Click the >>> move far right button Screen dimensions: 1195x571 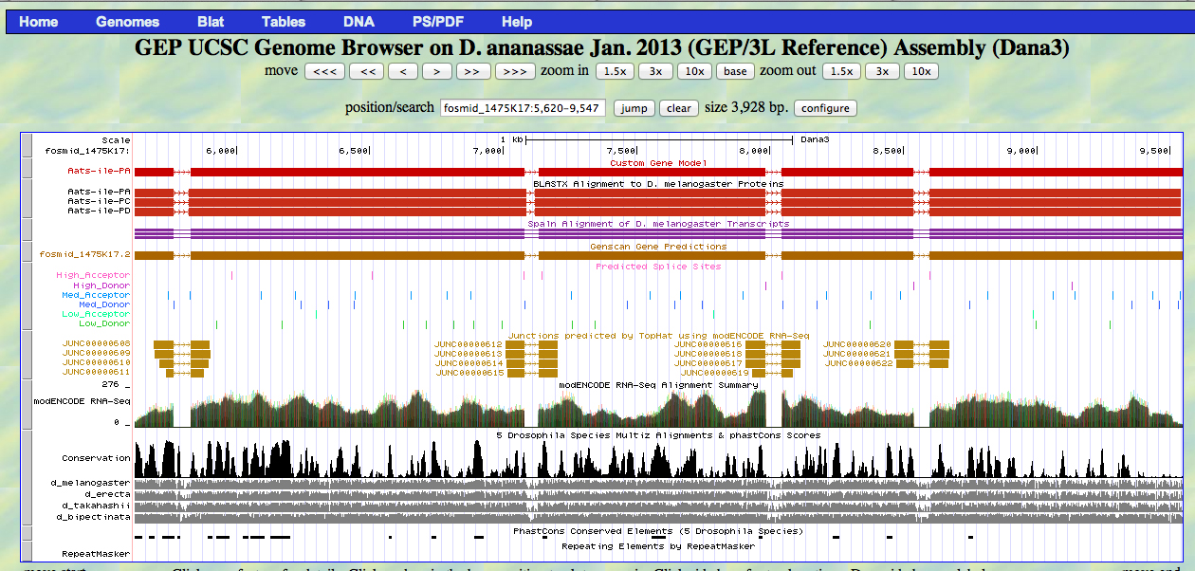coord(514,71)
